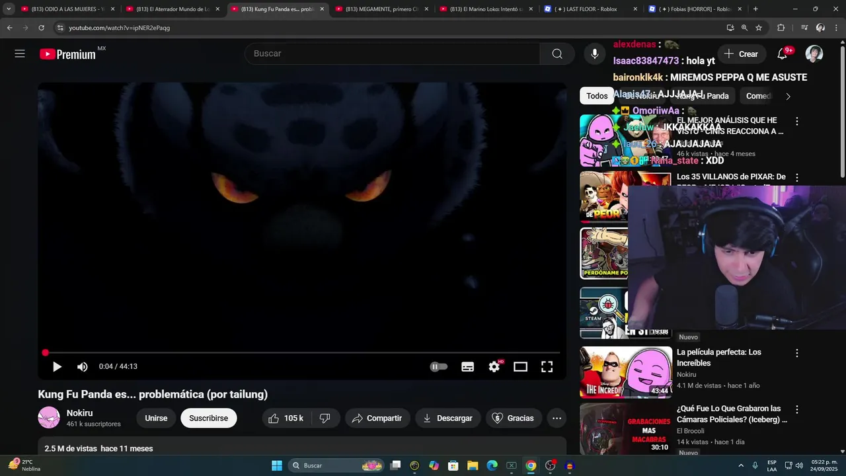Switch to El Aterrador Mundo tab
This screenshot has width=846, height=476.
pyautogui.click(x=172, y=9)
